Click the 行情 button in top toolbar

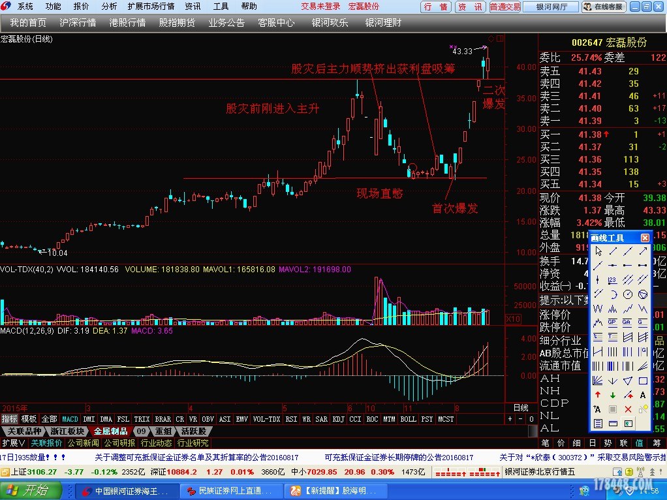coord(436,7)
